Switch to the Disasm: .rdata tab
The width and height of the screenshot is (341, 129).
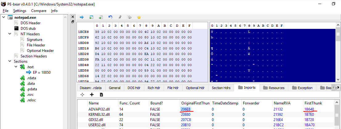91,88
